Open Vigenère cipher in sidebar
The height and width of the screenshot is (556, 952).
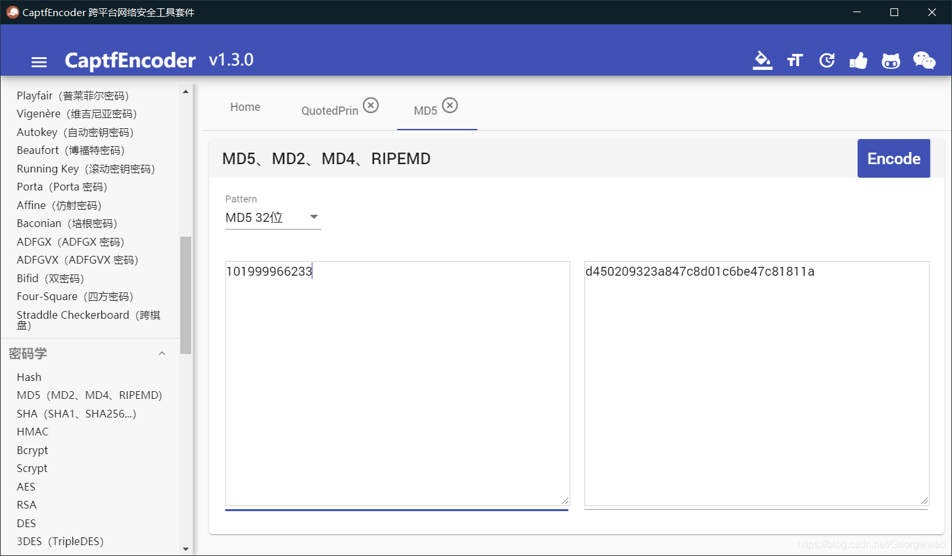[x=77, y=114]
